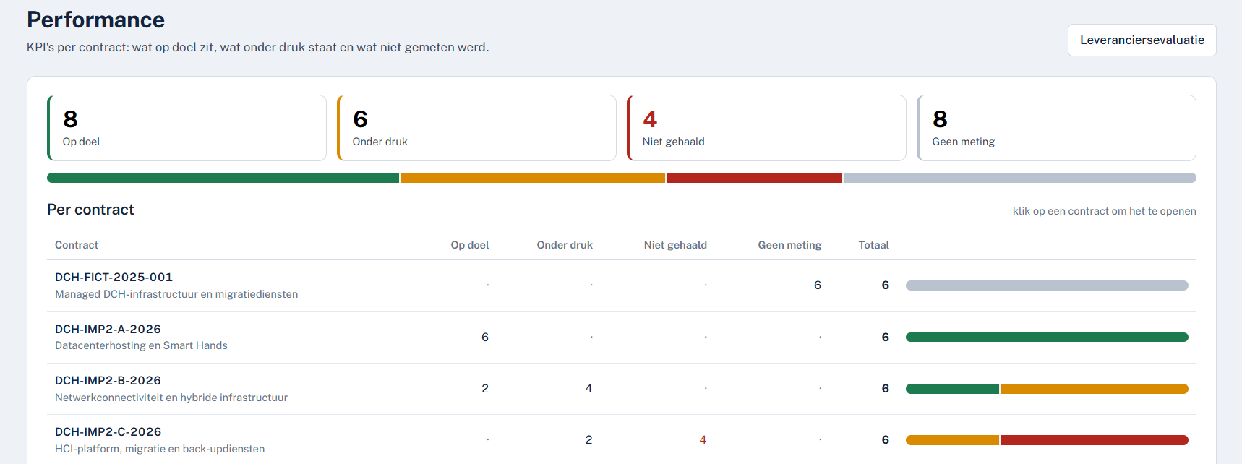Click green bar segment of DCH-IMP2-B-2026

pos(952,389)
